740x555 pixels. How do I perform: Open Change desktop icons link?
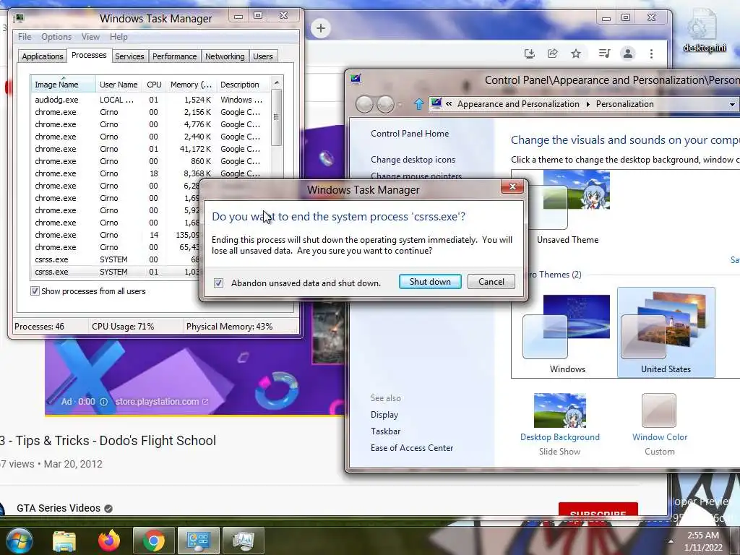point(413,160)
